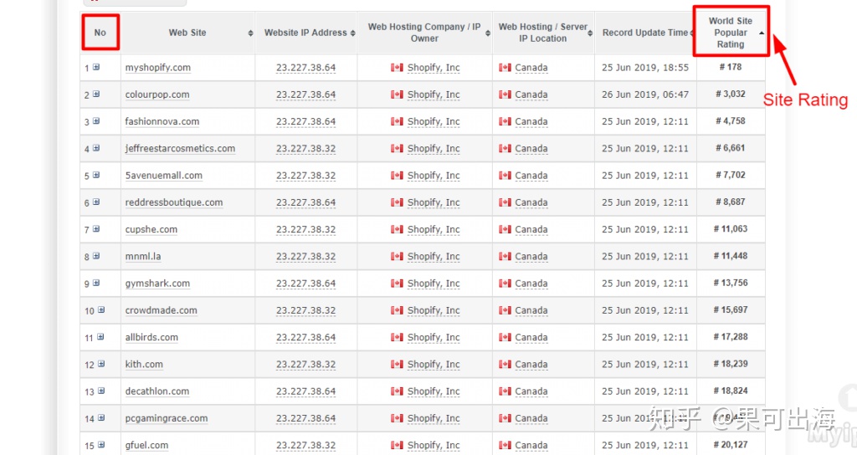Screen dimensions: 857x455
Task: Click Canada flag in 5avenuemall.com location cell
Action: coord(505,176)
